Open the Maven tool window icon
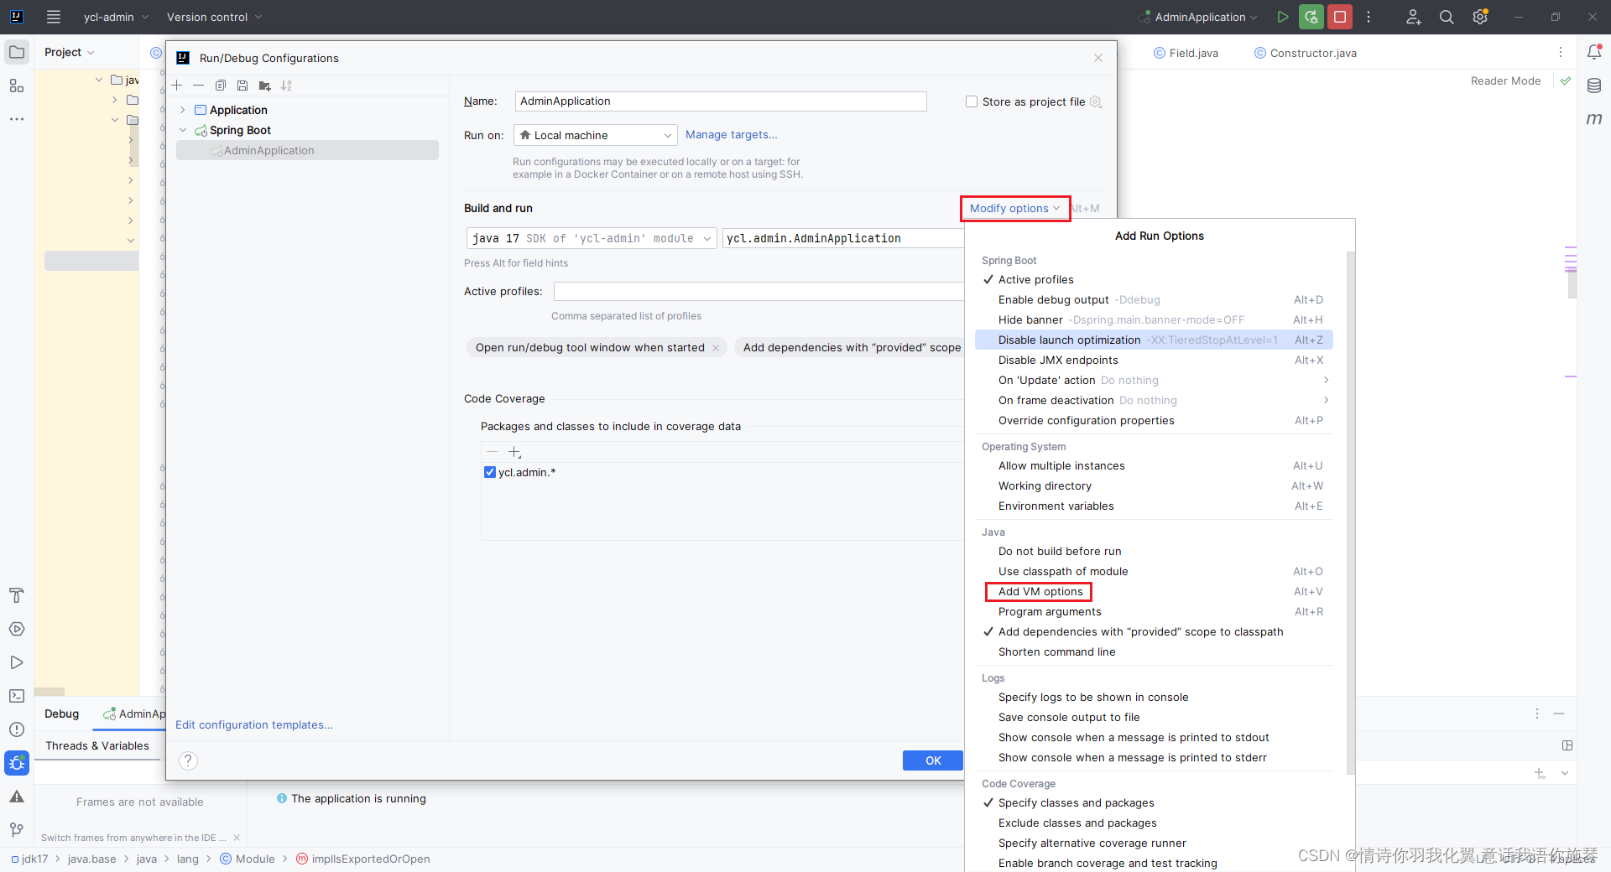 [1594, 119]
